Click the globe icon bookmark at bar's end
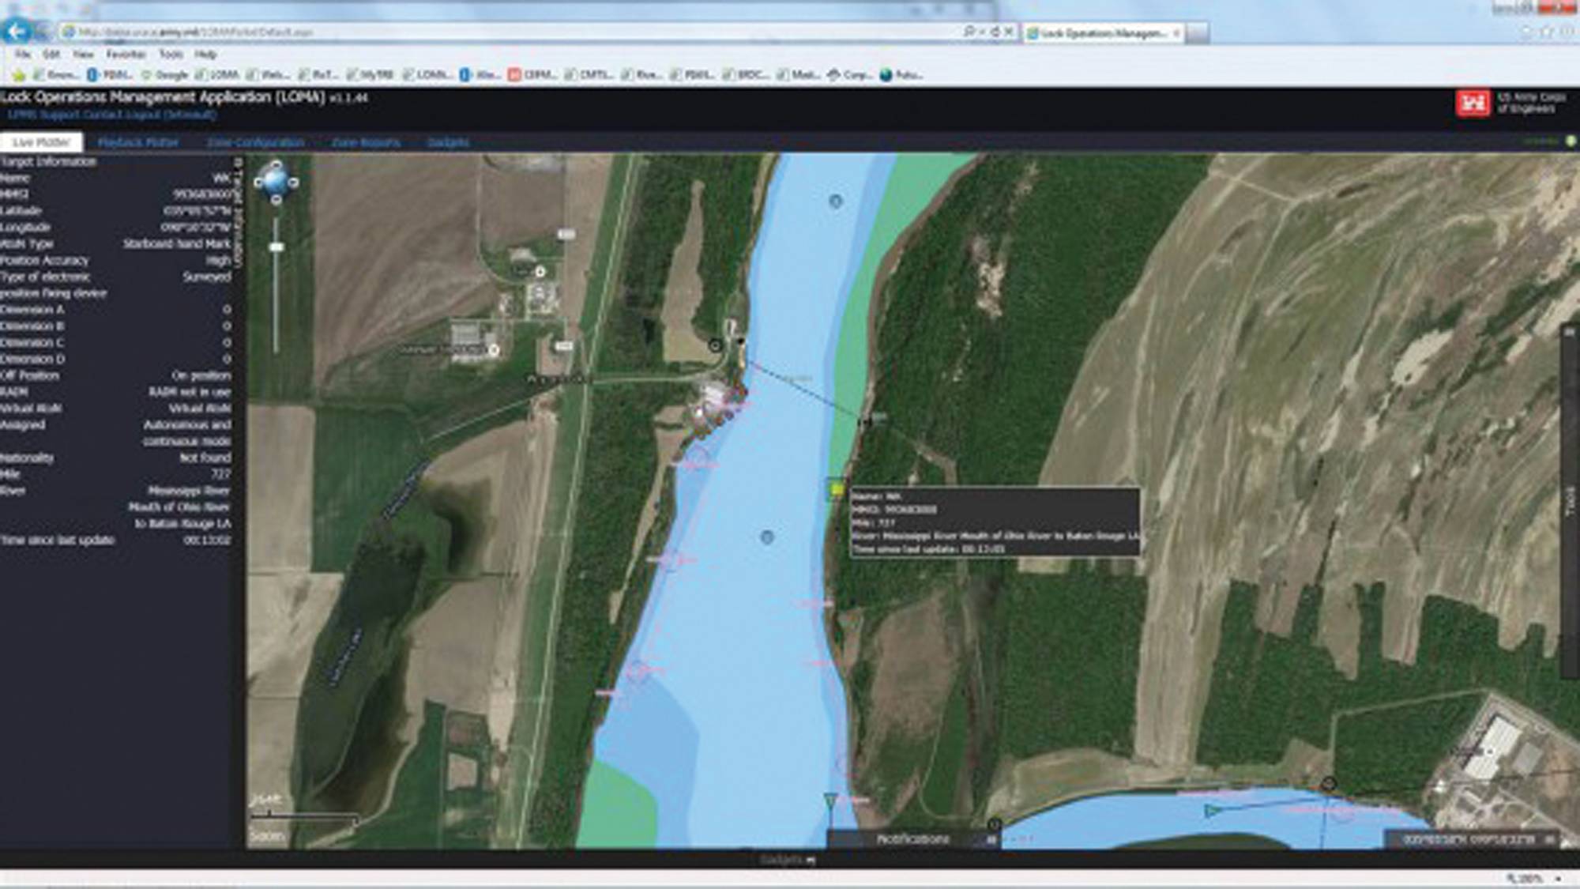 pos(901,75)
